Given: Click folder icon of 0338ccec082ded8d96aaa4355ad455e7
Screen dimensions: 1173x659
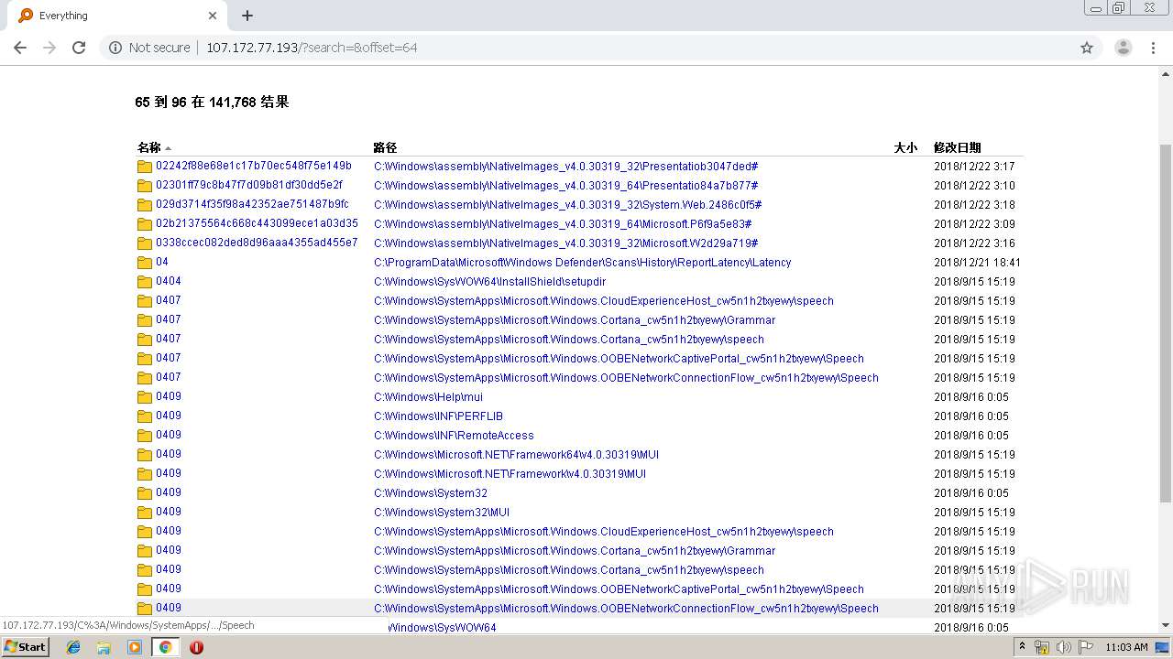Looking at the screenshot, I should pos(145,243).
